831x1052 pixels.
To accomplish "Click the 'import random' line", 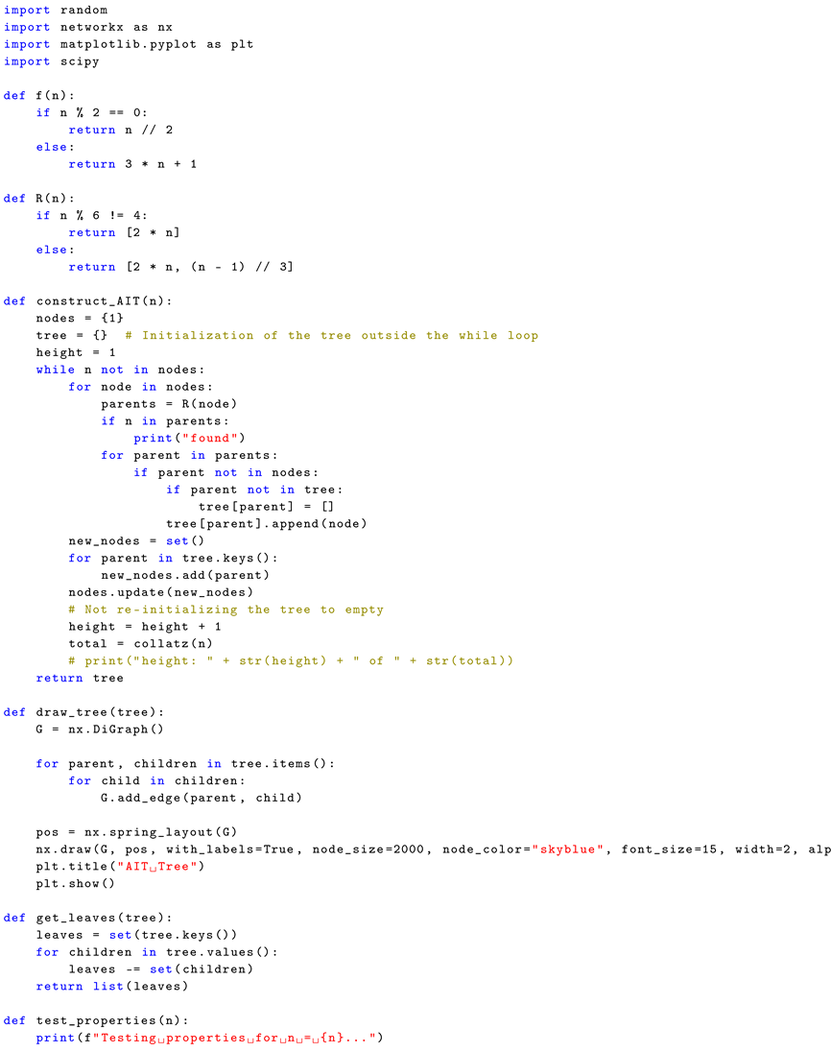I will pyautogui.click(x=56, y=10).
